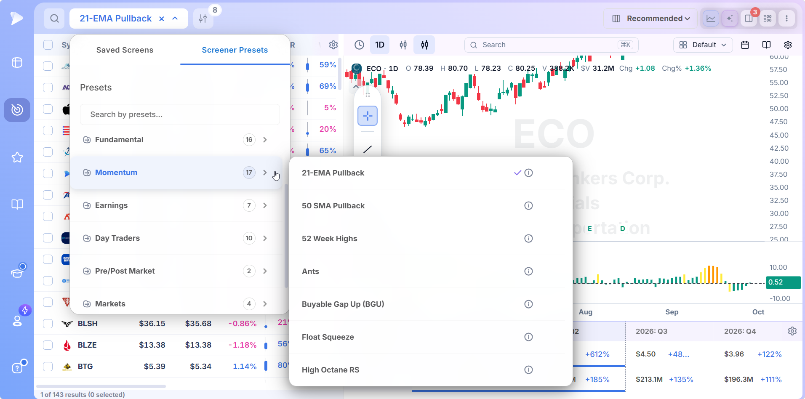The image size is (805, 399).
Task: Open the chart calendar icon
Action: 745,45
